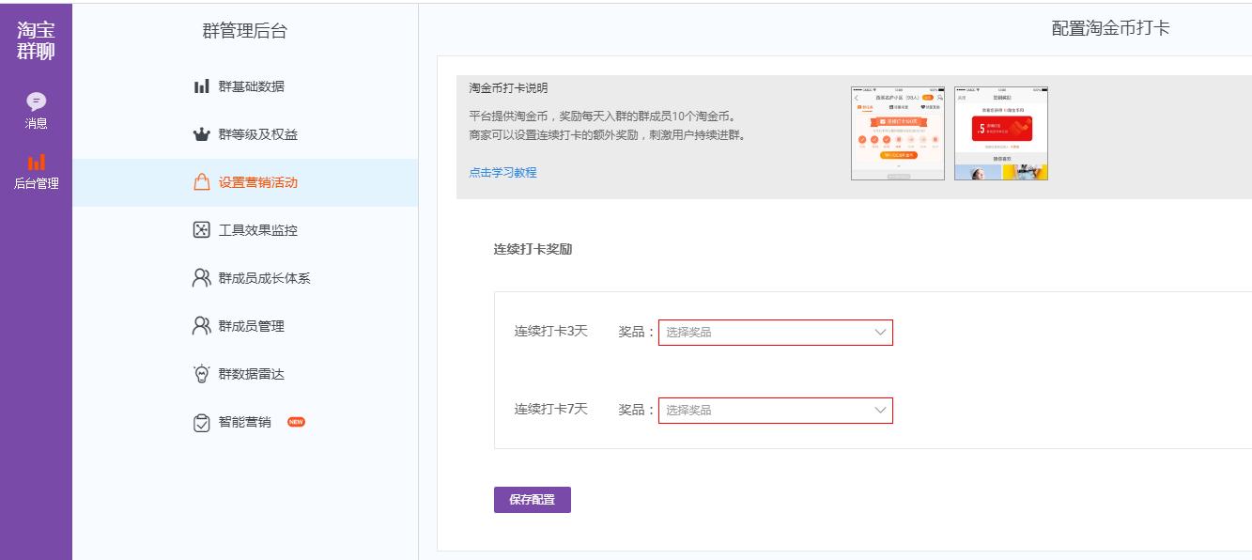1252x560 pixels.
Task: Click the people icon beside 群成员成长体系
Action: click(199, 277)
